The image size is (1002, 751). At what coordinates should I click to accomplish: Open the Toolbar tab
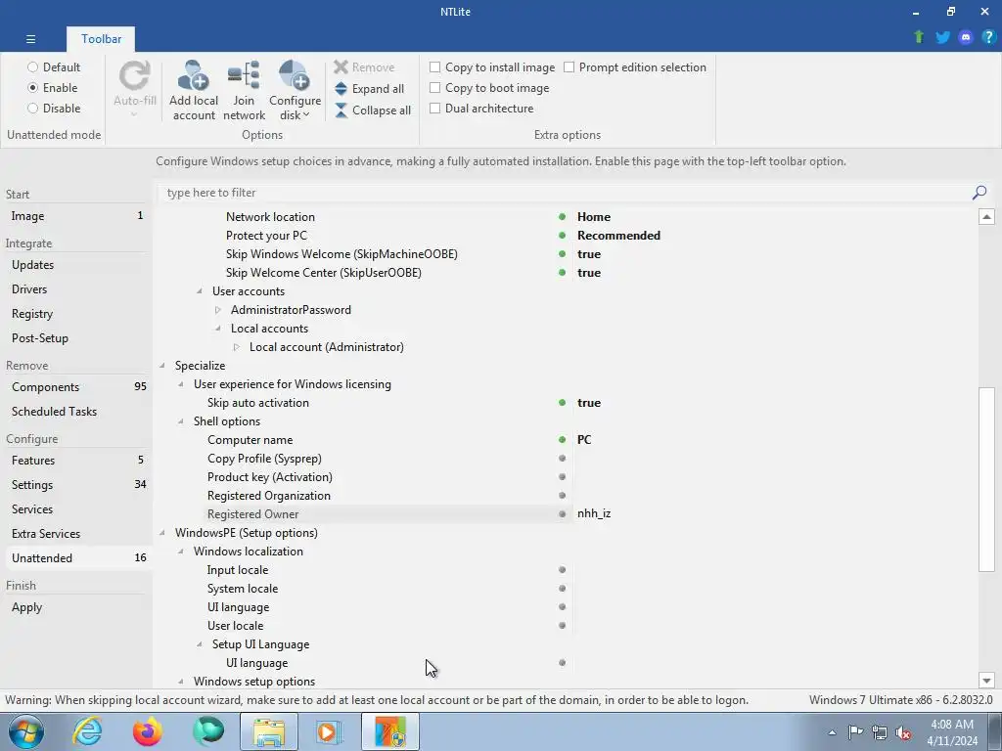pos(101,39)
